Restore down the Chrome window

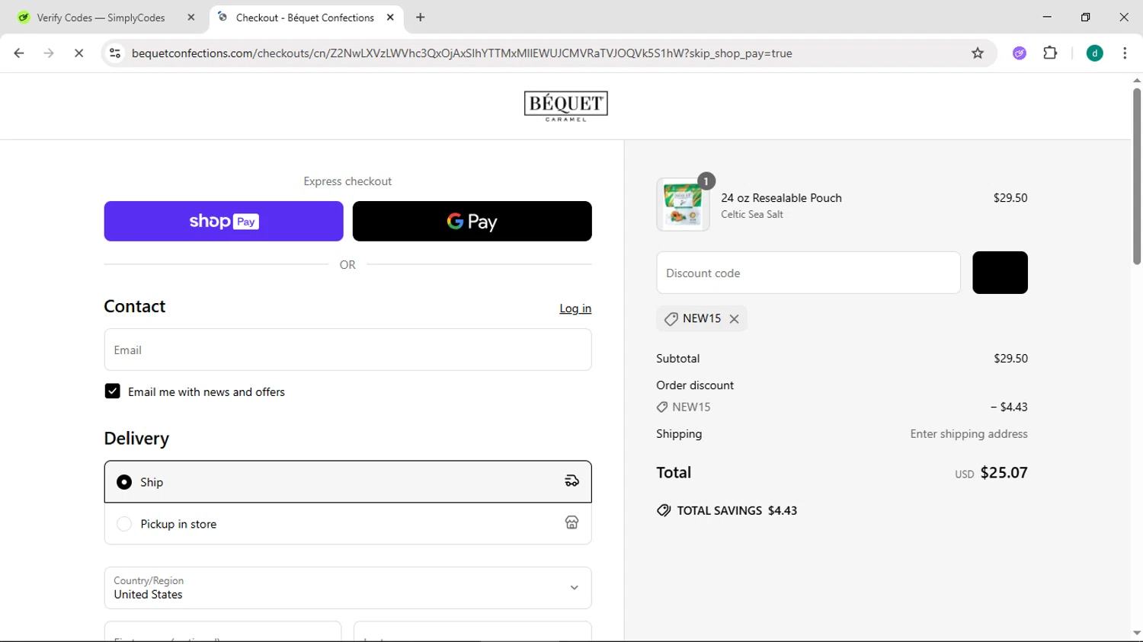[x=1086, y=17]
